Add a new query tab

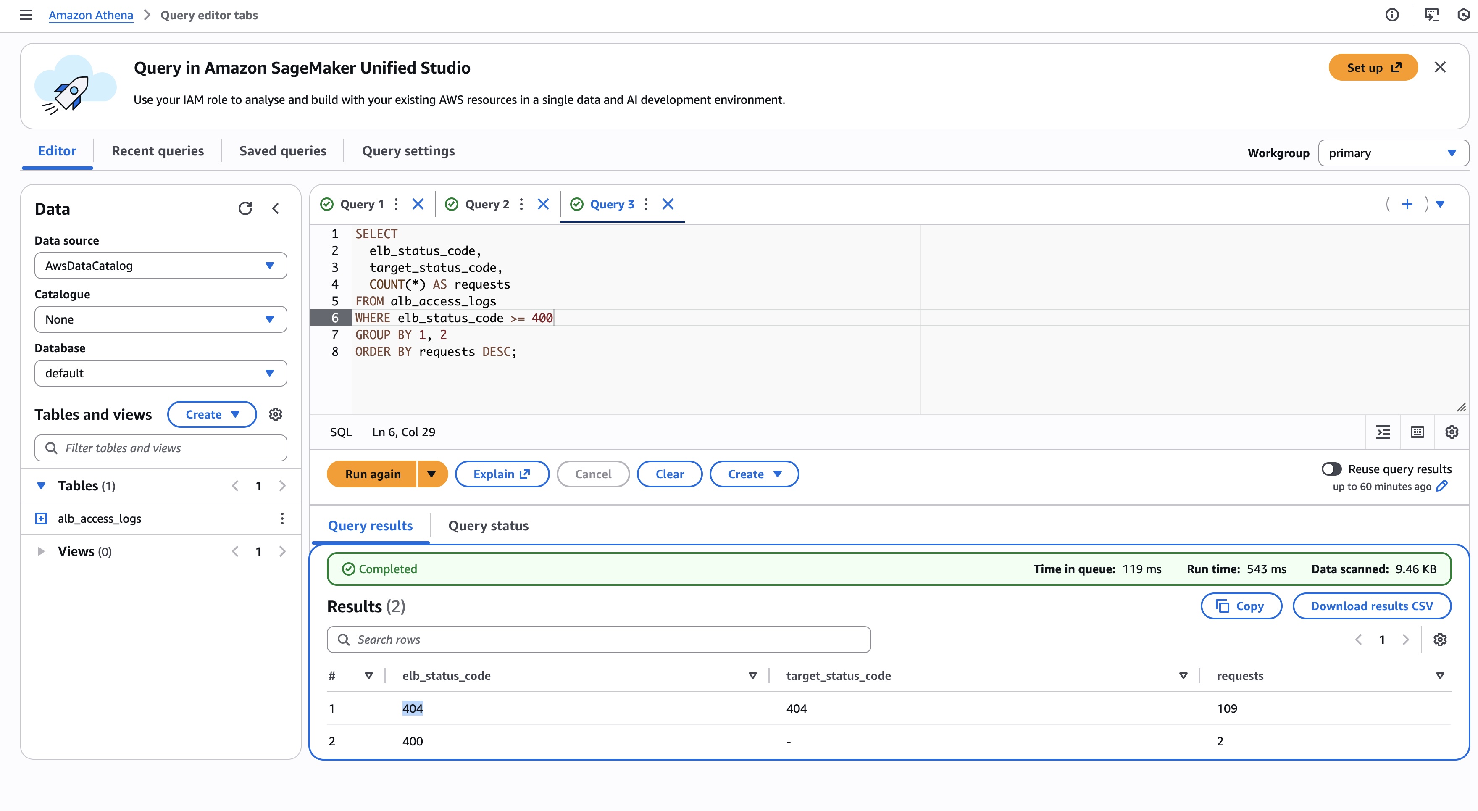point(1407,204)
